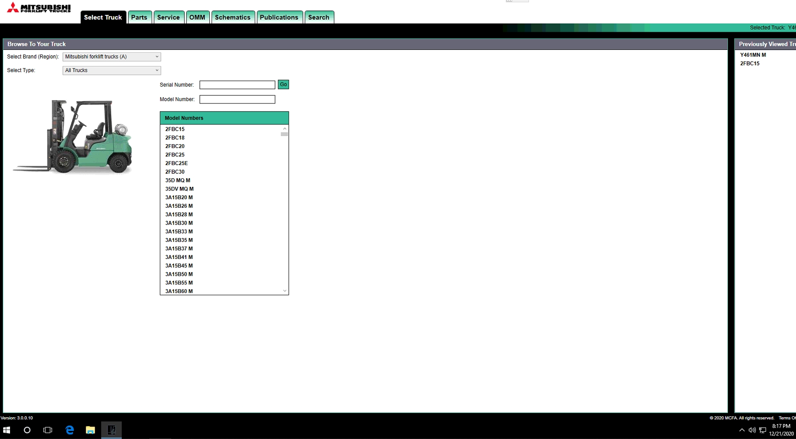This screenshot has width=796, height=439.
Task: Select model 2FBC30
Action: point(175,172)
